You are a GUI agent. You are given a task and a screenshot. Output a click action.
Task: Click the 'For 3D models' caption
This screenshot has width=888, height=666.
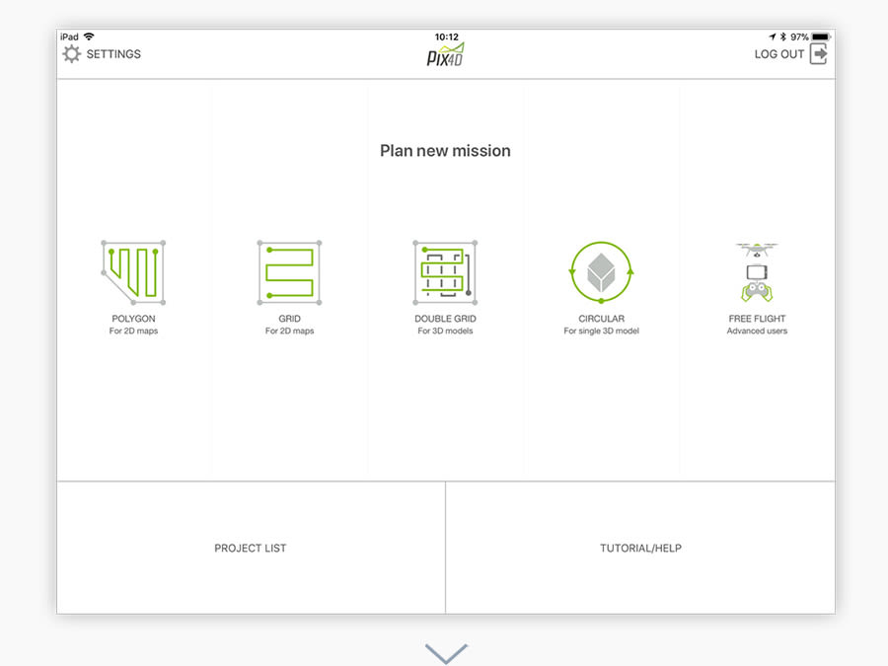coord(445,332)
